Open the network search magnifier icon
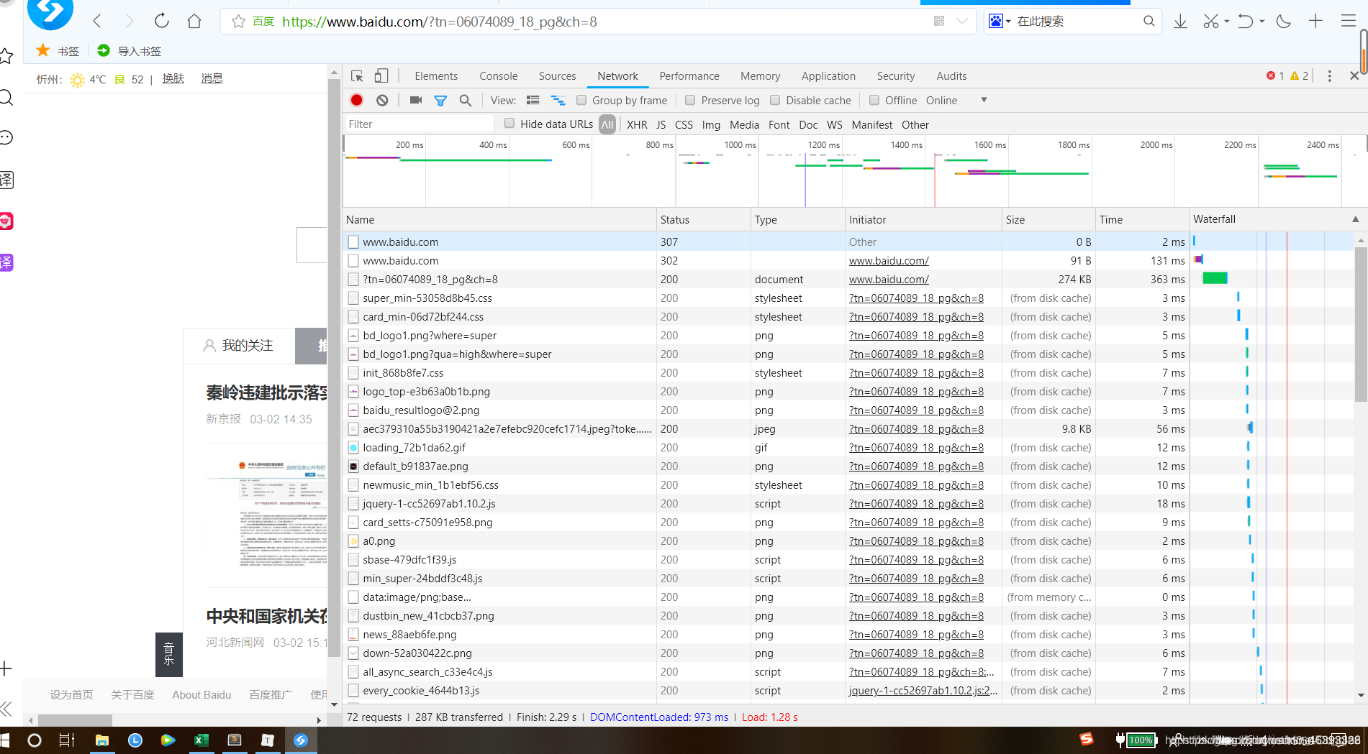1368x754 pixels. click(x=466, y=101)
